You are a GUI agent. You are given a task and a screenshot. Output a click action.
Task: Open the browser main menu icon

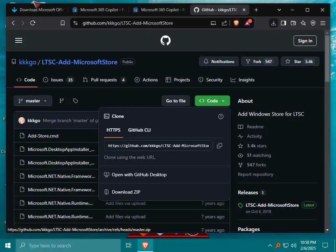323,23
